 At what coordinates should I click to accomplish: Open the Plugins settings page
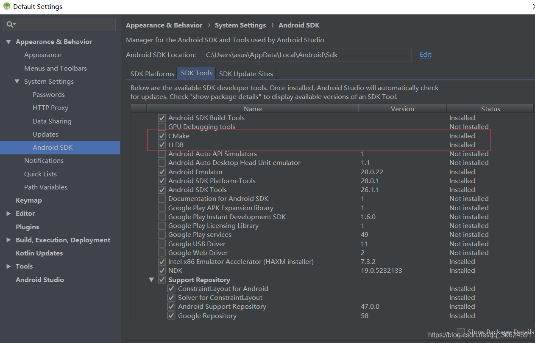[27, 227]
